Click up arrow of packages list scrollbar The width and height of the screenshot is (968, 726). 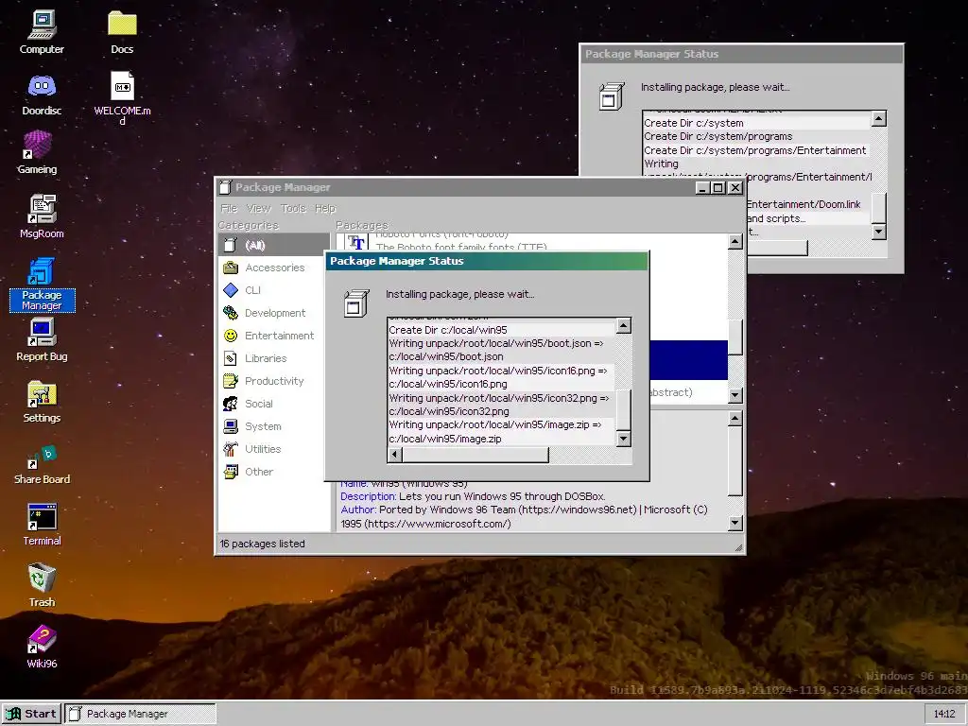point(735,242)
